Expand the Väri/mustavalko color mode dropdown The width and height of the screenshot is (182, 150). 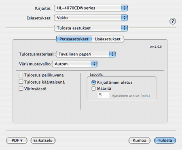(75, 64)
